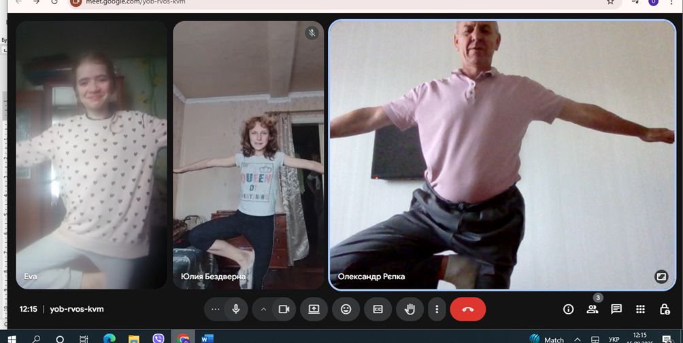Select Юлия Бездверна's video tile
This screenshot has width=683, height=343.
[248, 155]
